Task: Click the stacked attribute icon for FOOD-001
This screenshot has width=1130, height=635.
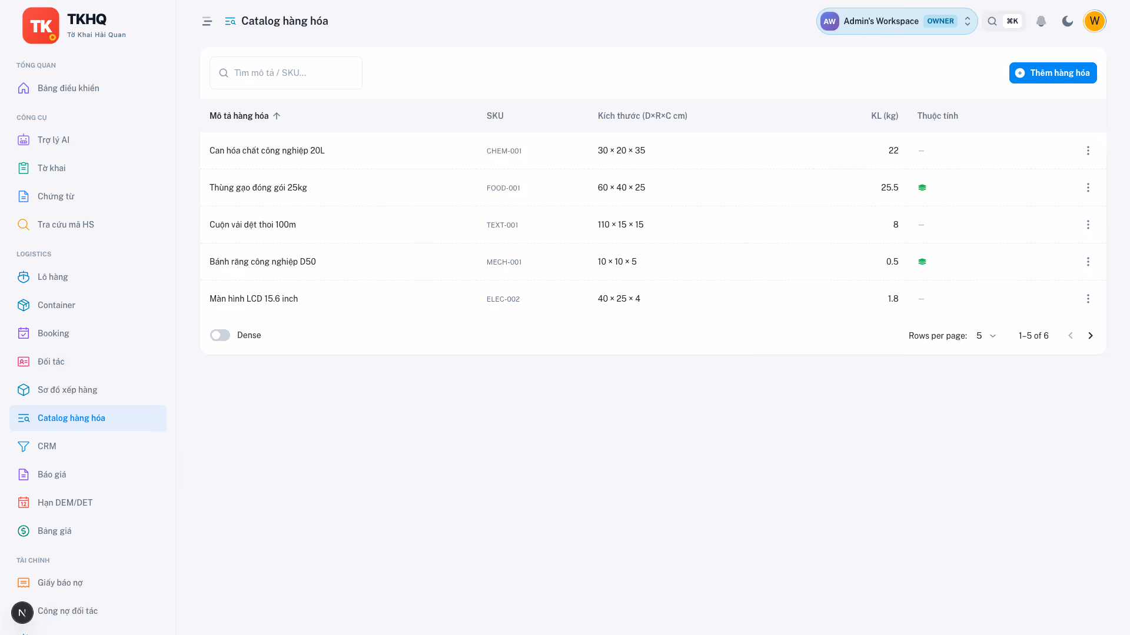Action: point(922,188)
